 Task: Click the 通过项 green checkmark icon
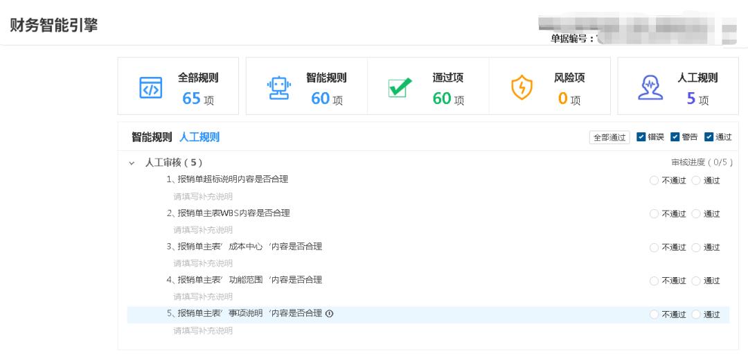400,87
